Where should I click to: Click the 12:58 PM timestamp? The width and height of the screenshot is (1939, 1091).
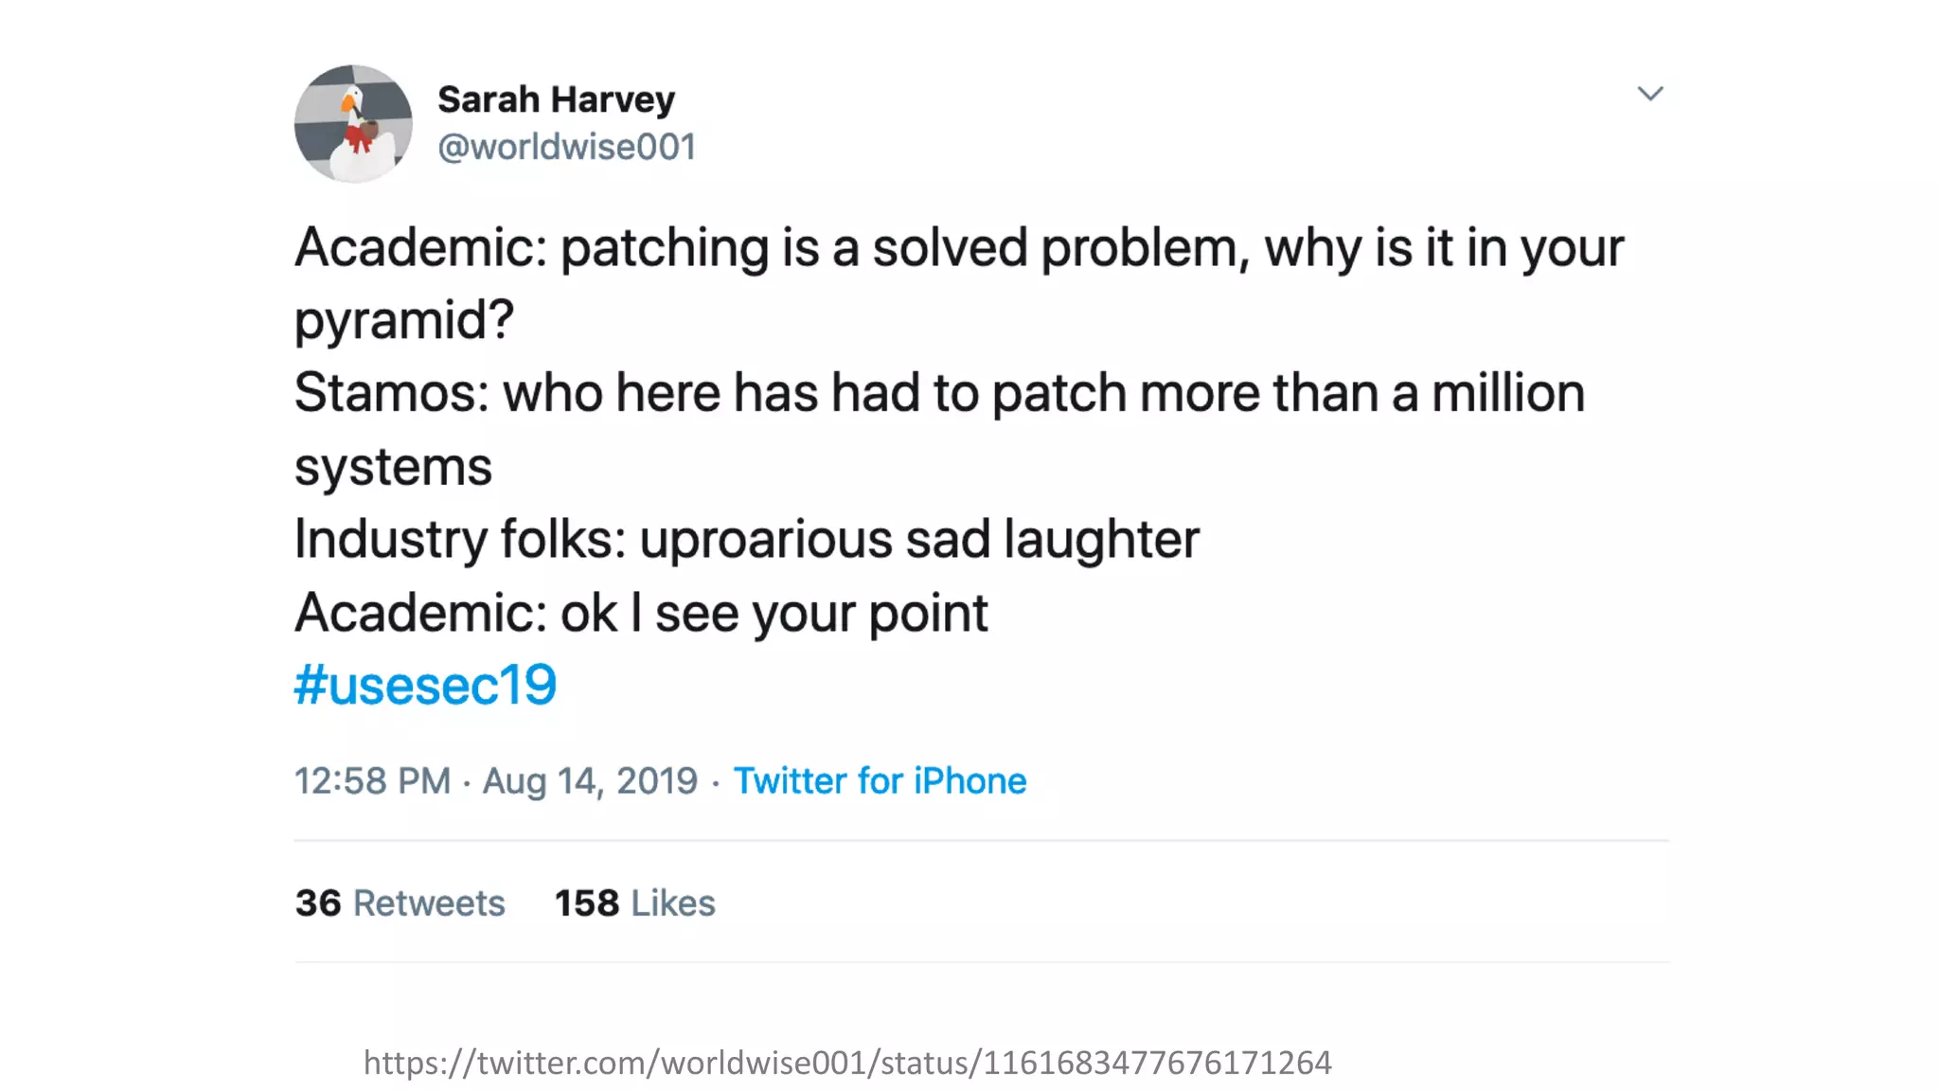point(372,781)
